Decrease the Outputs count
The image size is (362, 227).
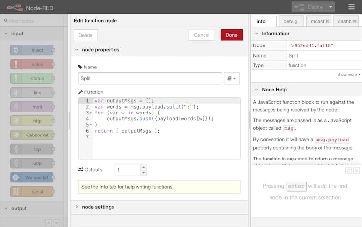coord(144,173)
